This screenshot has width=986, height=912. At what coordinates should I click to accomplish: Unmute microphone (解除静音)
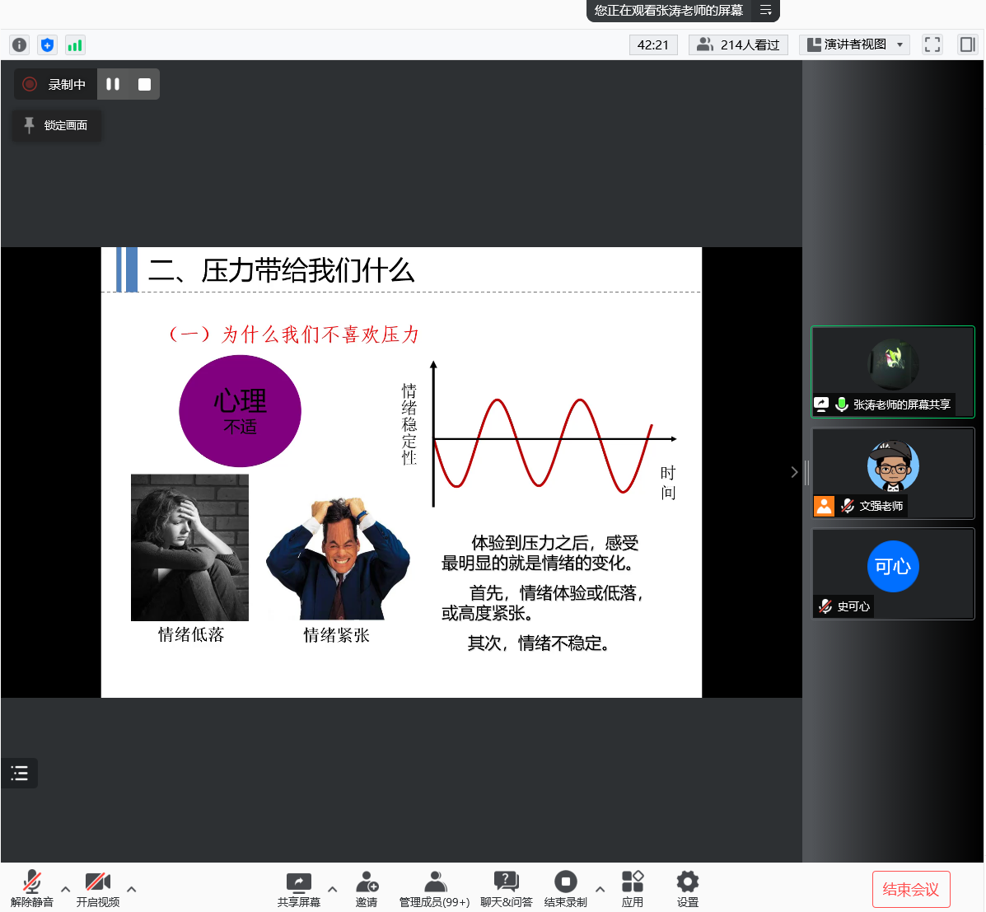32,889
